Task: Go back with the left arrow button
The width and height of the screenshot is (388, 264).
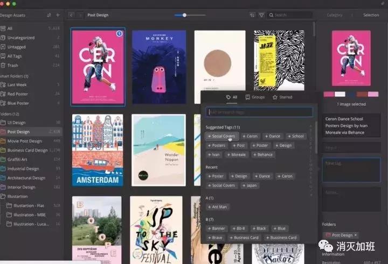Action: [71, 15]
